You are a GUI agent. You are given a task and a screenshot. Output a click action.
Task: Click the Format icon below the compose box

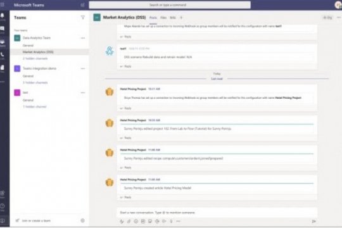click(122, 221)
